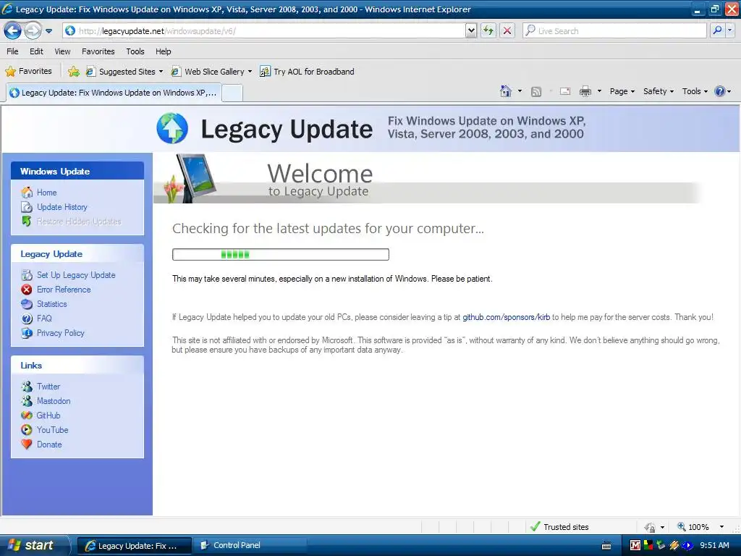Click the github.com/sponsors/kirb link
The width and height of the screenshot is (741, 556).
click(506, 317)
